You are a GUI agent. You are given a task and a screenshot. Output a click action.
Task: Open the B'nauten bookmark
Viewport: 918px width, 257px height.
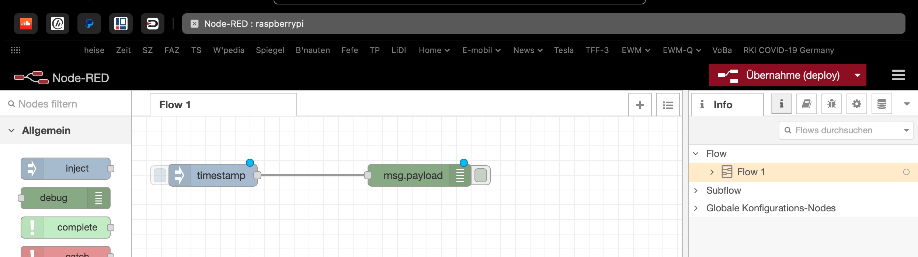pyautogui.click(x=313, y=50)
